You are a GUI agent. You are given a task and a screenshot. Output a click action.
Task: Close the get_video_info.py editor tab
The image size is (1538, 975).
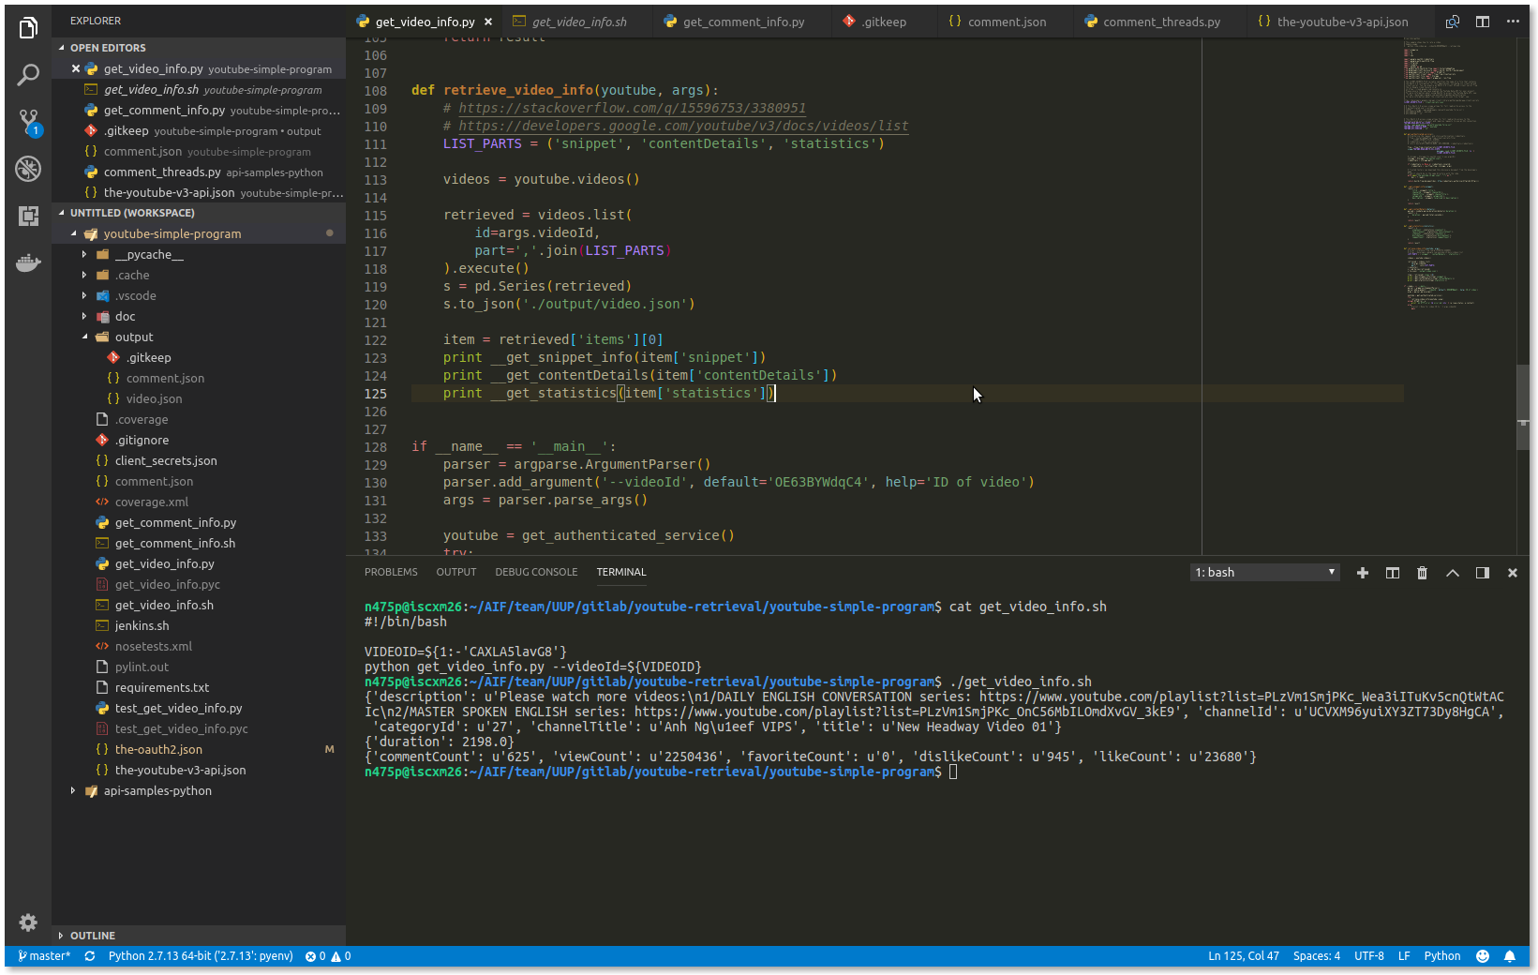(488, 22)
